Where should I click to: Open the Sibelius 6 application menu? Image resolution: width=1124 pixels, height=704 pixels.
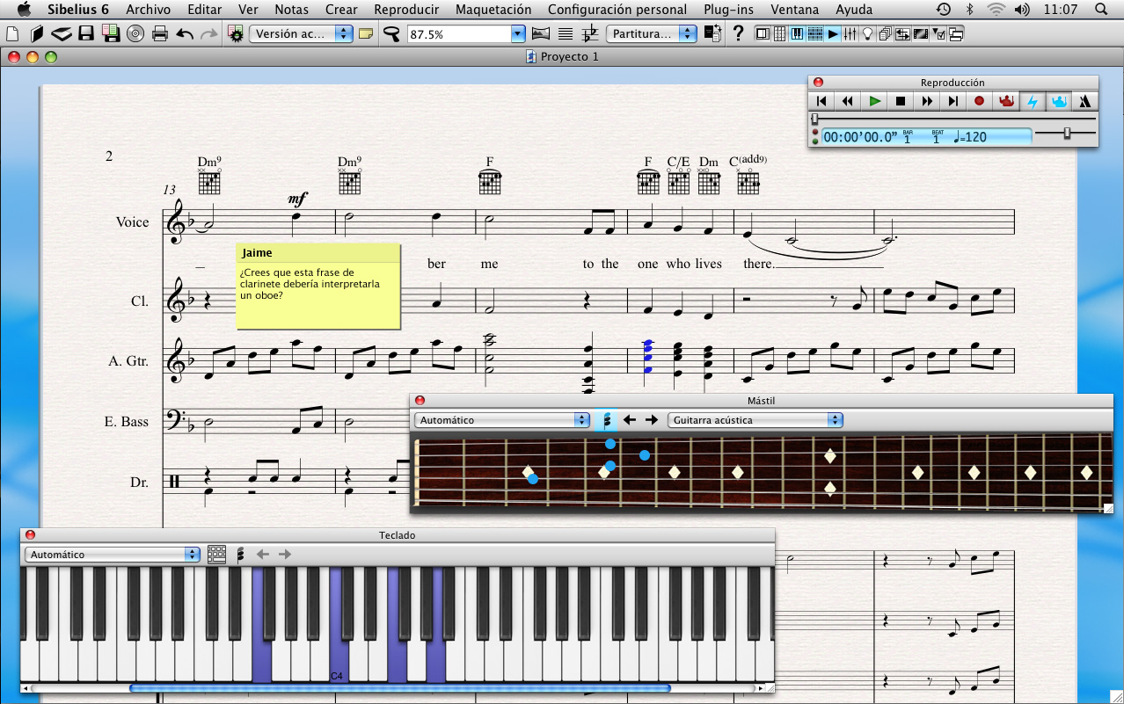(78, 10)
